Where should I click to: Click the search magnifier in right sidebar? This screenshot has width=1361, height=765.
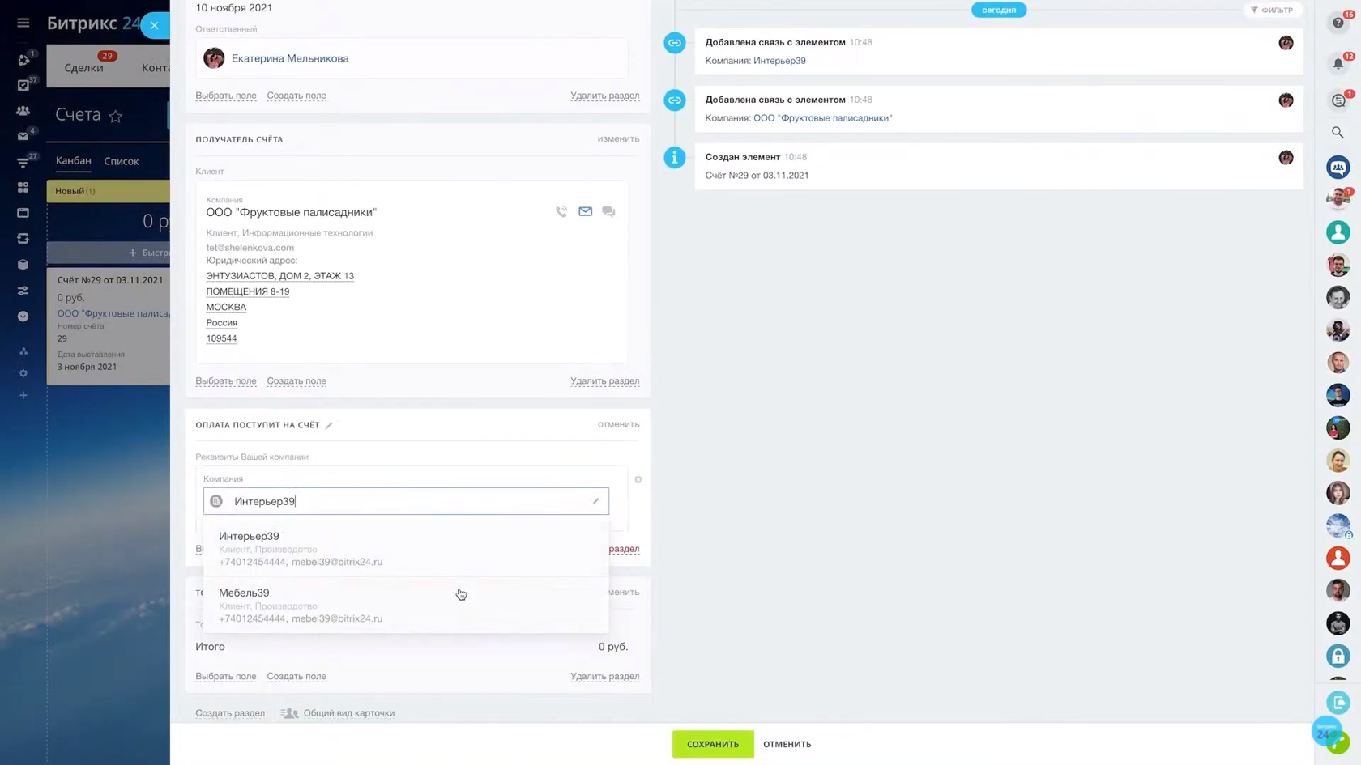pos(1338,132)
